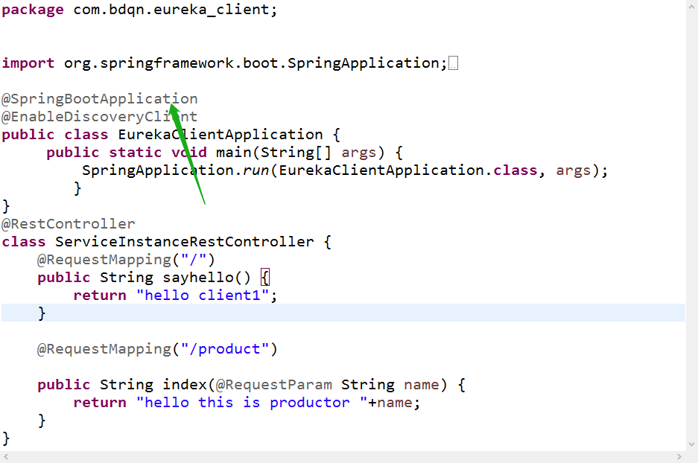Click on the index method name

click(184, 385)
